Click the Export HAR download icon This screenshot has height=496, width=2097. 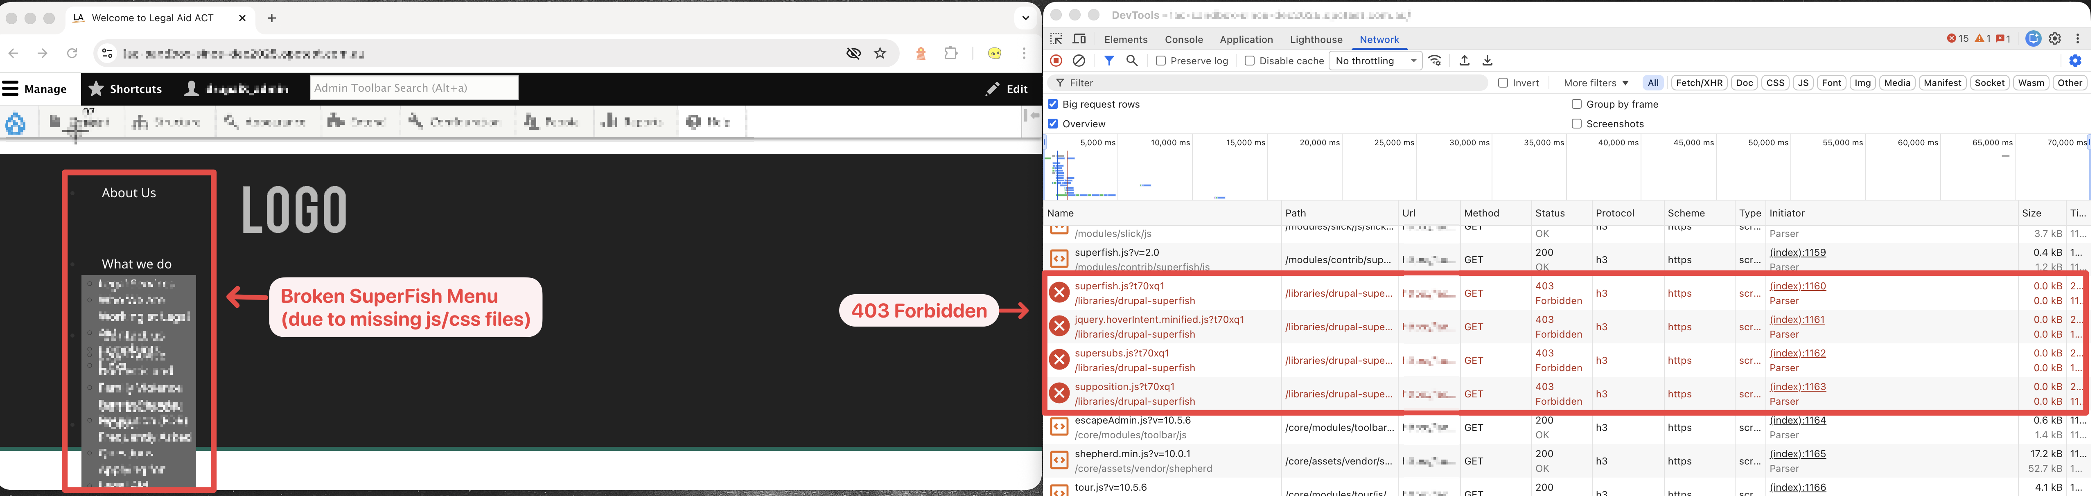[x=1487, y=60]
